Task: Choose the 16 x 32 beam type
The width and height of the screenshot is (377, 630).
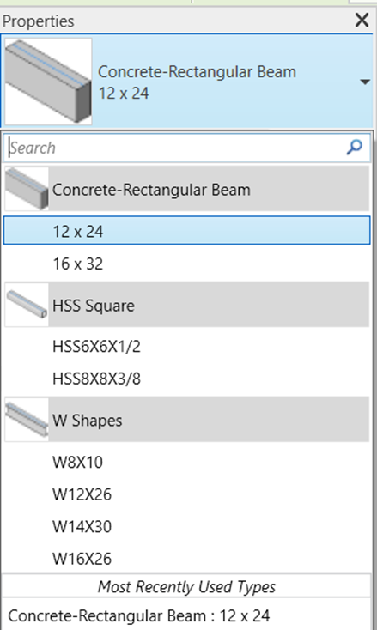Action: pos(187,264)
